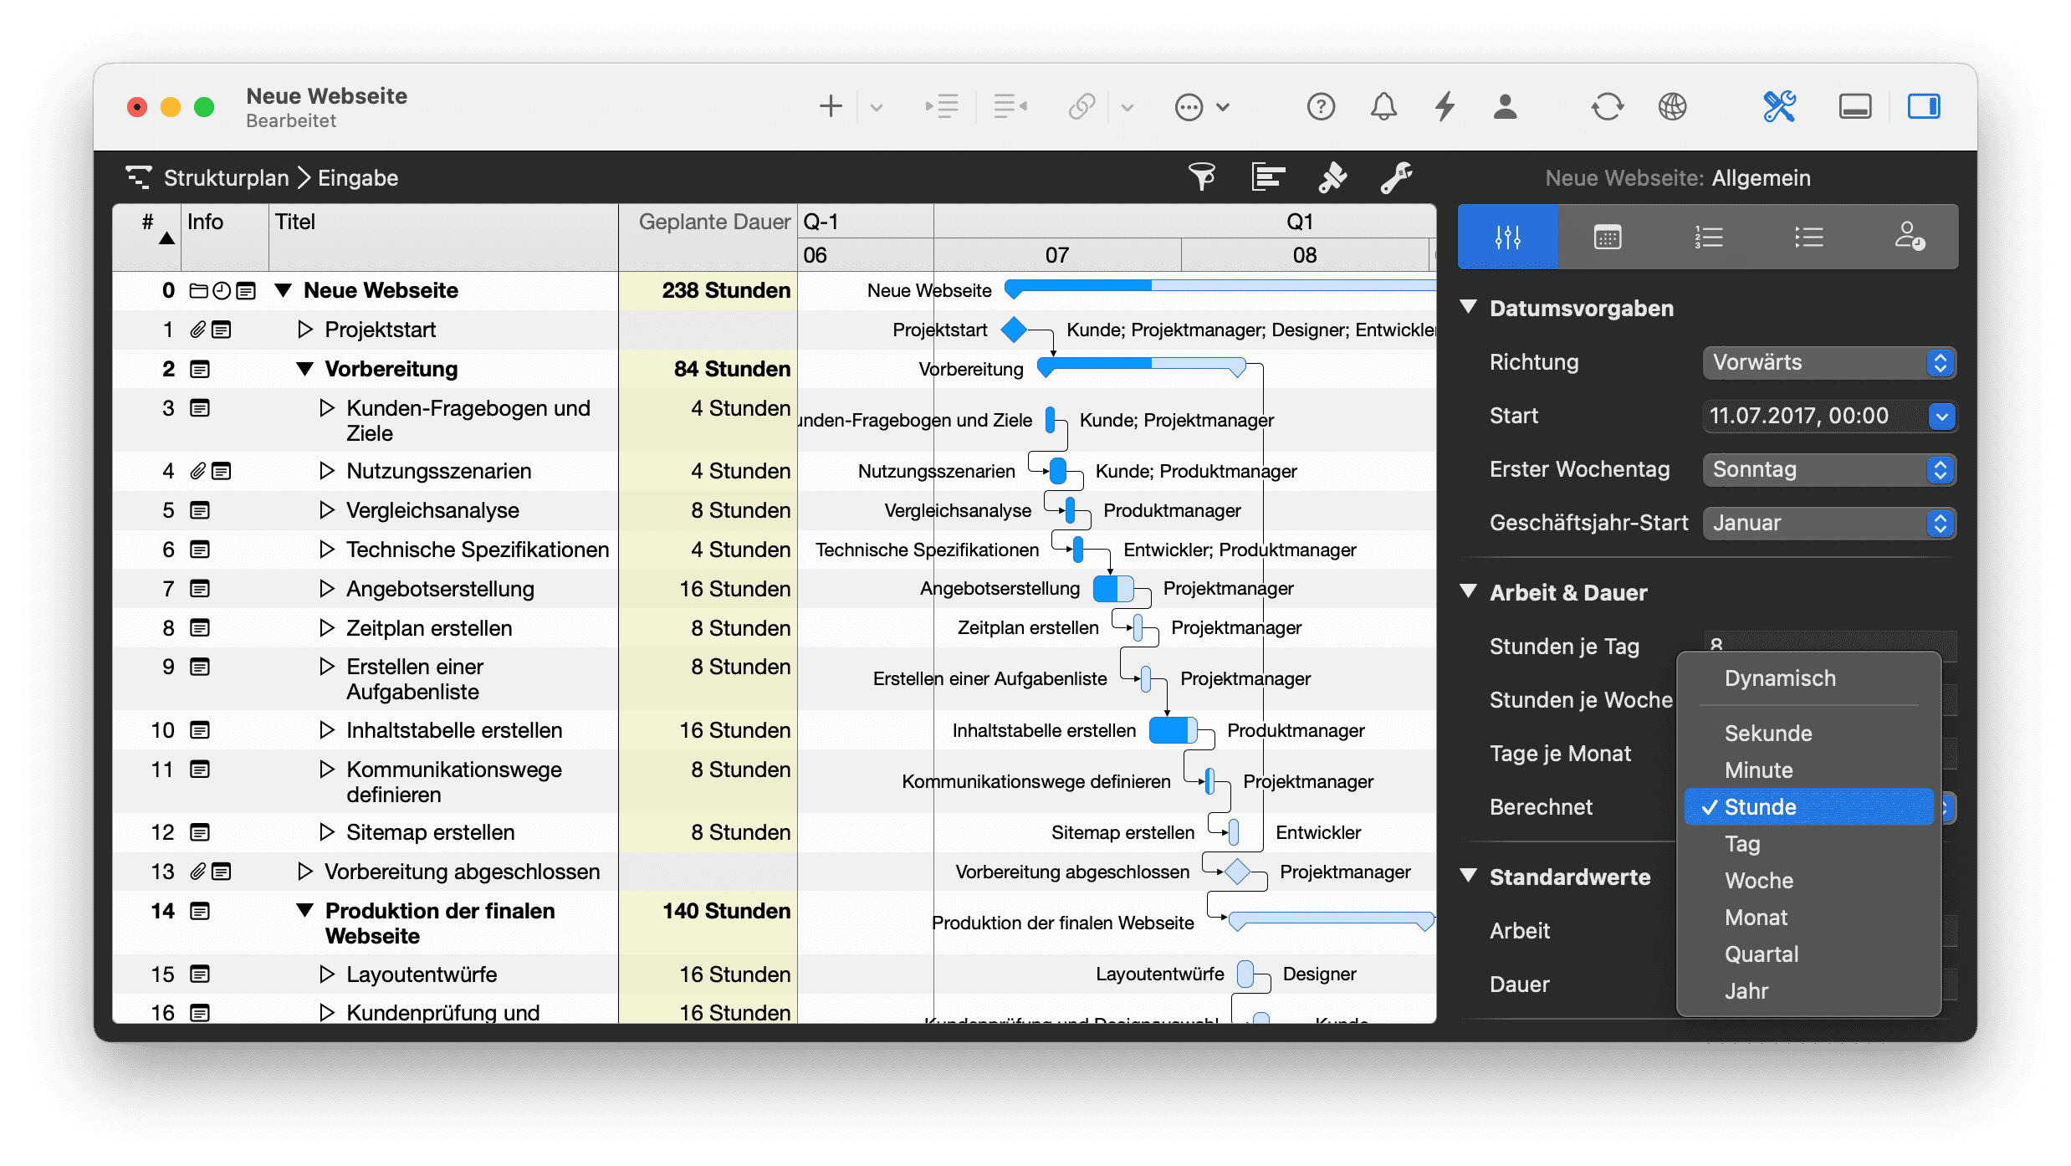This screenshot has width=2071, height=1166.
Task: Click the Strukturplan breadcrumb
Action: pos(226,177)
